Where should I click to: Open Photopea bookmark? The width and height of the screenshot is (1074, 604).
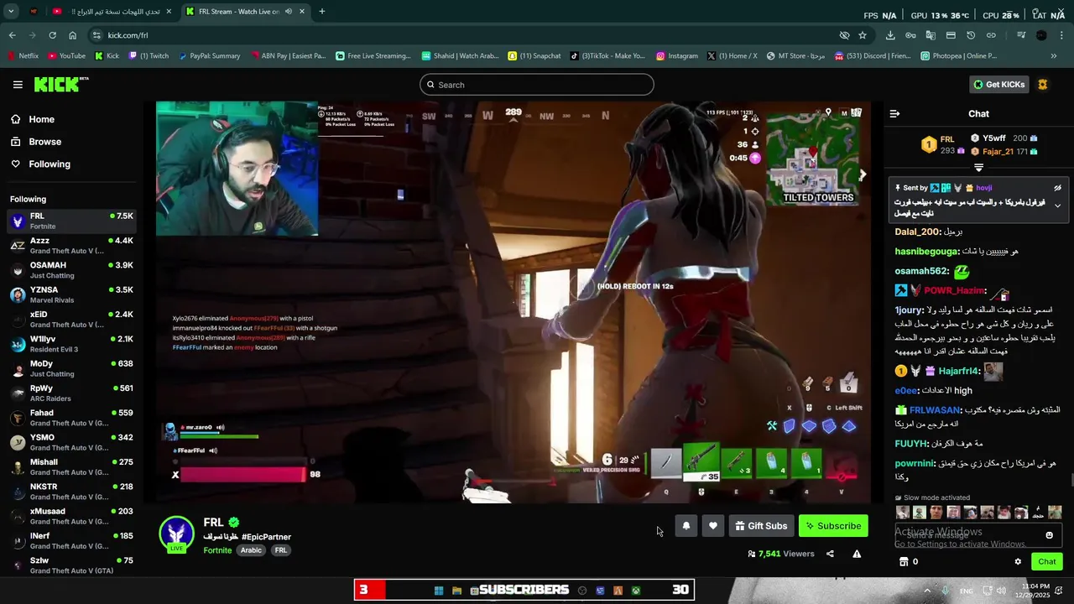pyautogui.click(x=959, y=56)
